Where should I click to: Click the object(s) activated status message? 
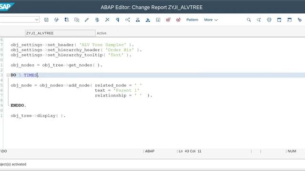coord(13,164)
